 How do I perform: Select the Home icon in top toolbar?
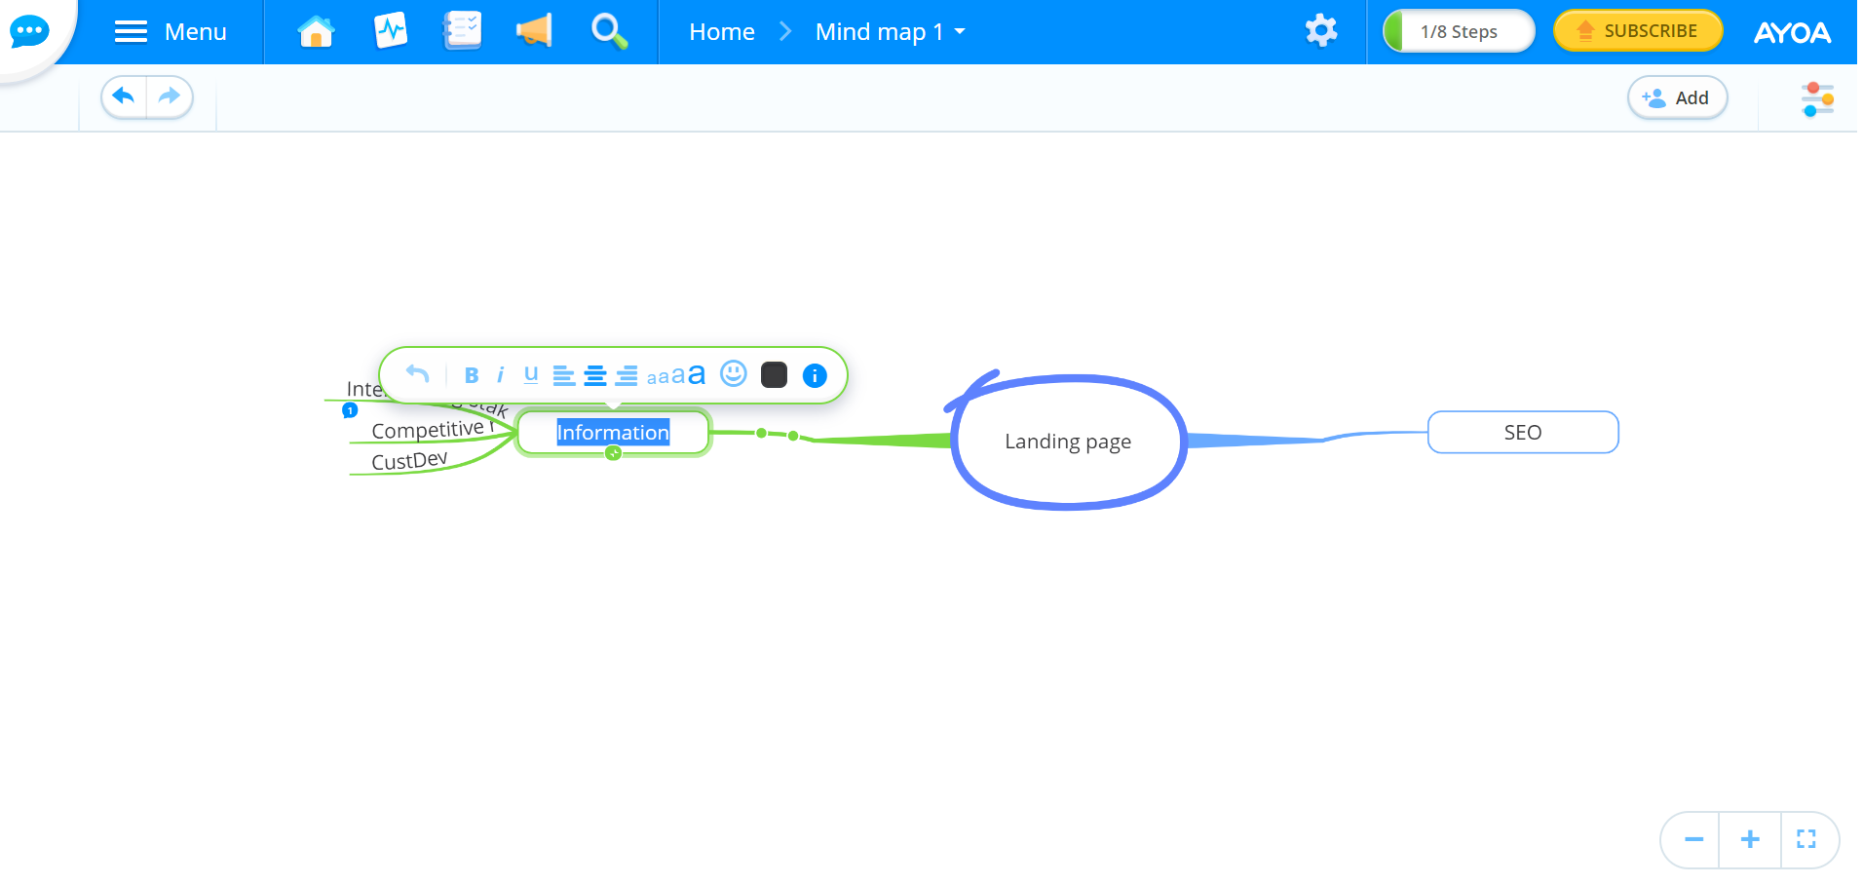(x=315, y=31)
